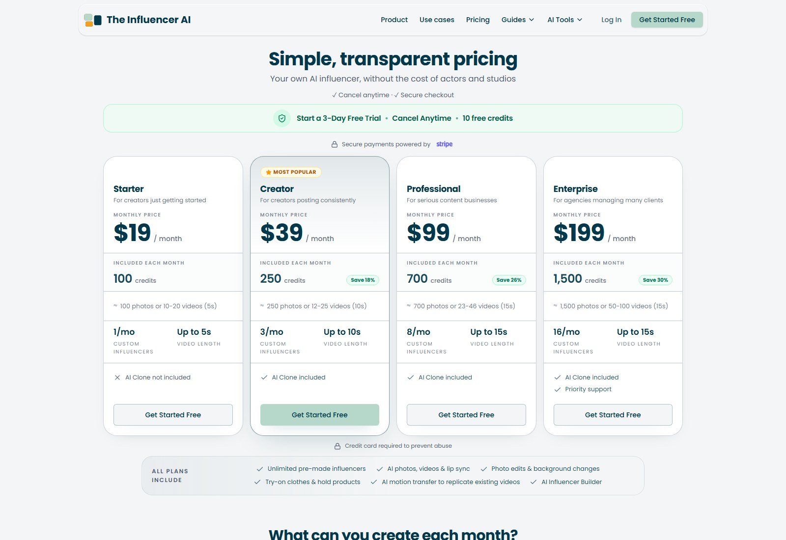Click the X icon for AI Clone not included
786x540 pixels.
tap(117, 378)
